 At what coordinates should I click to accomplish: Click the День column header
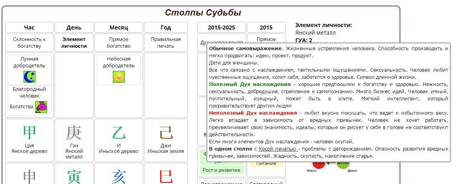(74, 27)
